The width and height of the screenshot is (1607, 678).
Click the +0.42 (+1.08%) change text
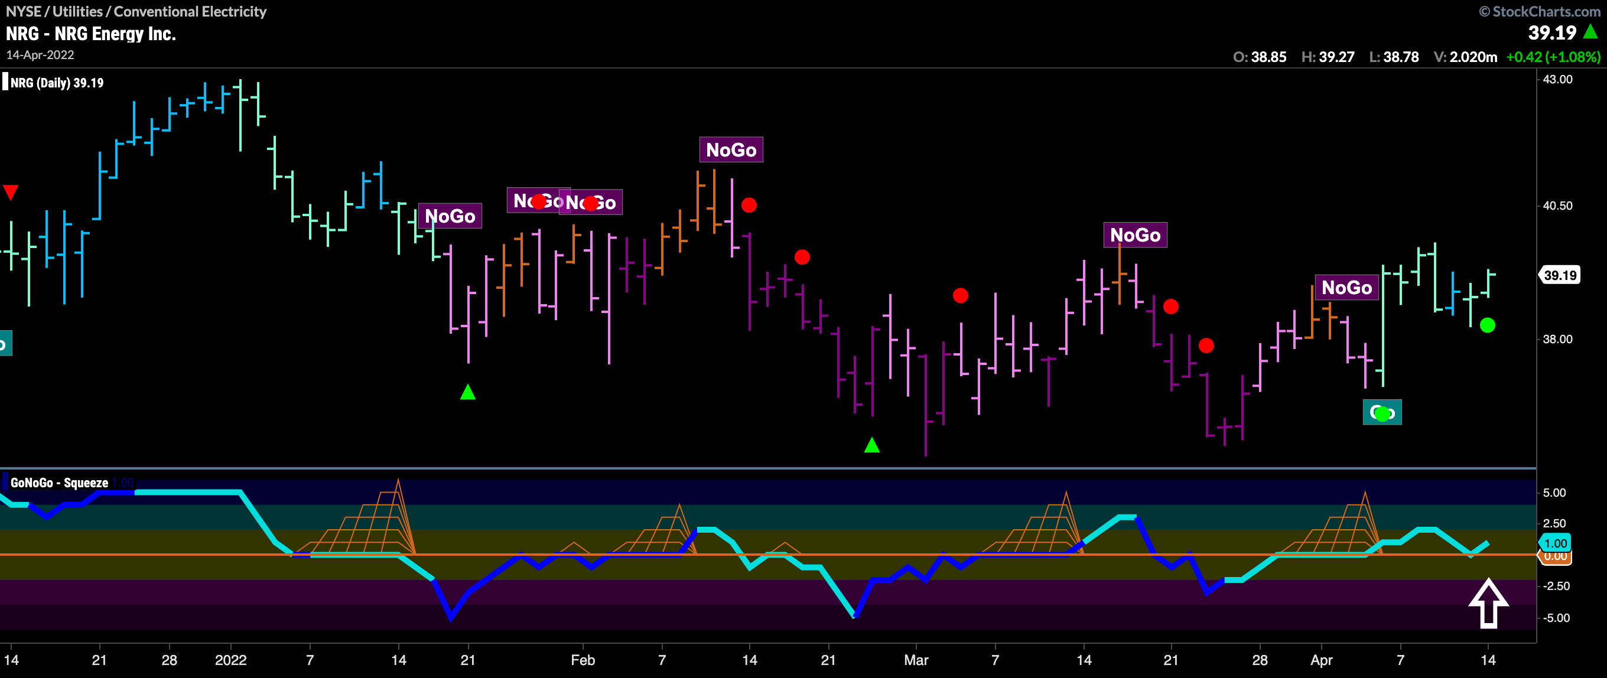(1553, 57)
